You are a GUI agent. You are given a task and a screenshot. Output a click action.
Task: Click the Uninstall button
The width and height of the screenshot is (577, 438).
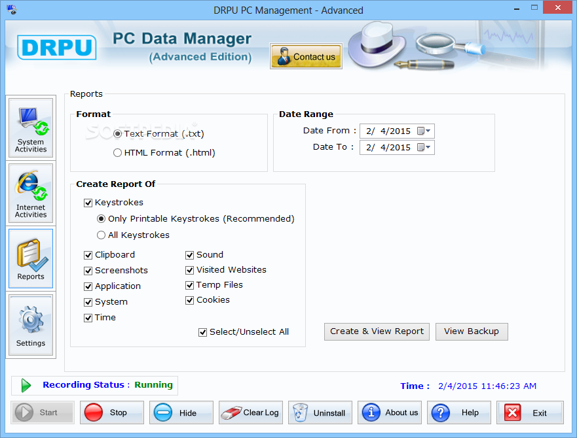click(x=320, y=413)
